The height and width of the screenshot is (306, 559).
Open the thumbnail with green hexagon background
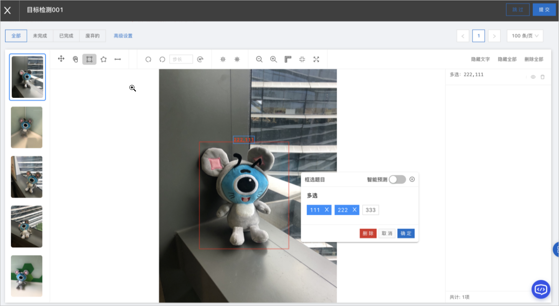27,276
